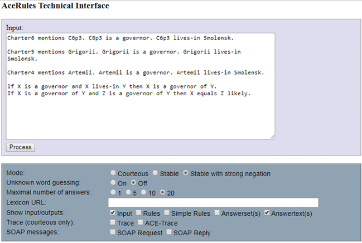The width and height of the screenshot is (362, 243).
Task: Set maximal number of answers to 1
Action: 114,192
